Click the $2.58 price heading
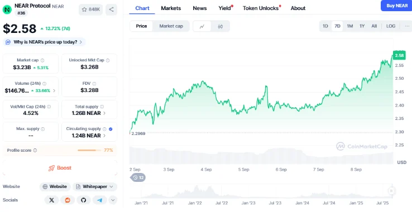This screenshot has width=412, height=212. pos(20,28)
